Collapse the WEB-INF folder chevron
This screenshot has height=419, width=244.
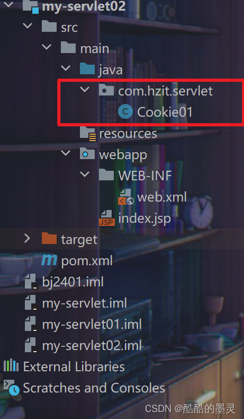pyautogui.click(x=85, y=174)
